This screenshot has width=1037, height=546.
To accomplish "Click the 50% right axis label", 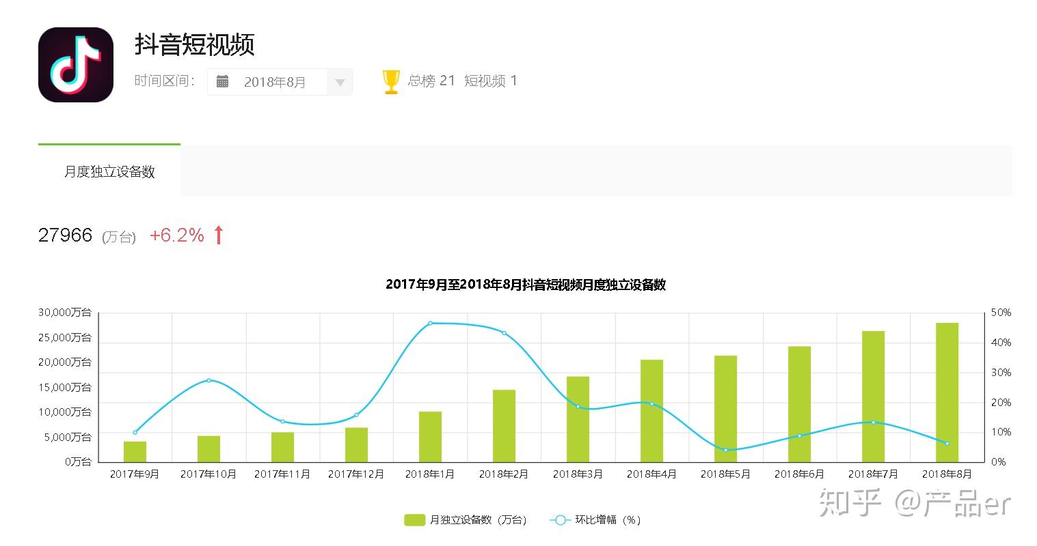I will 1001,313.
